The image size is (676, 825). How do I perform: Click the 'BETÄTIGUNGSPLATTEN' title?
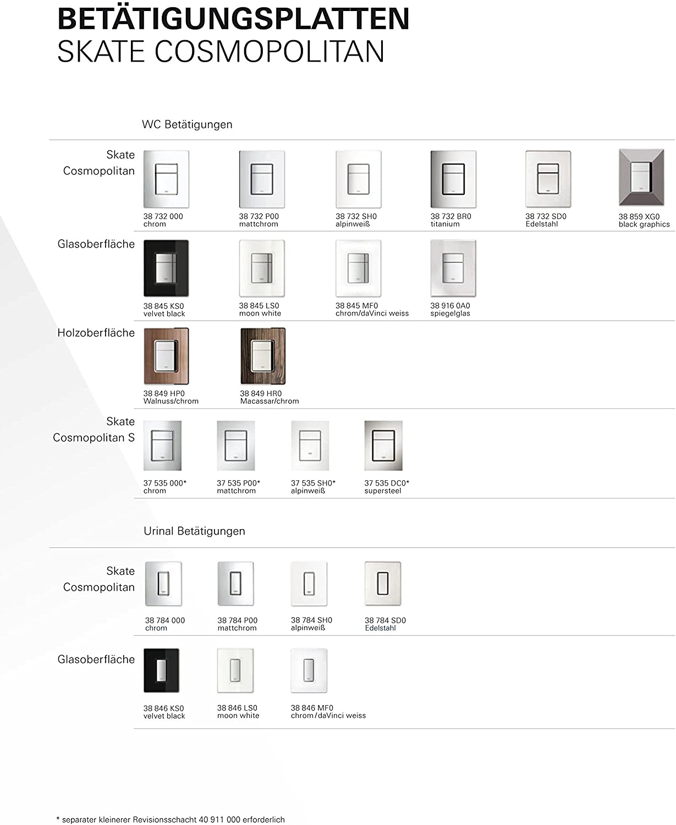(x=233, y=18)
